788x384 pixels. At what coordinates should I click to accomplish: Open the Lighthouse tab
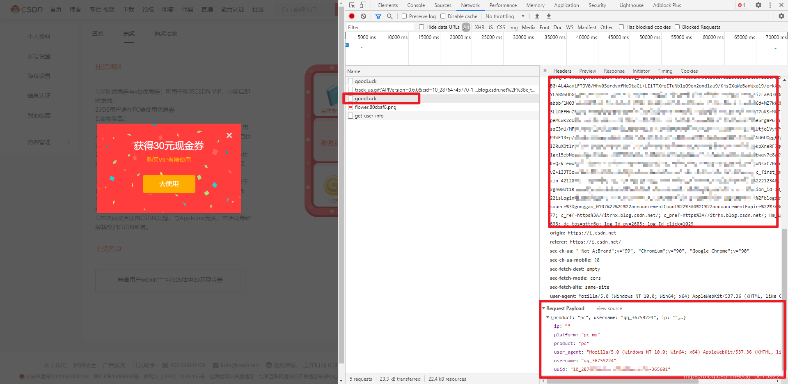[631, 5]
